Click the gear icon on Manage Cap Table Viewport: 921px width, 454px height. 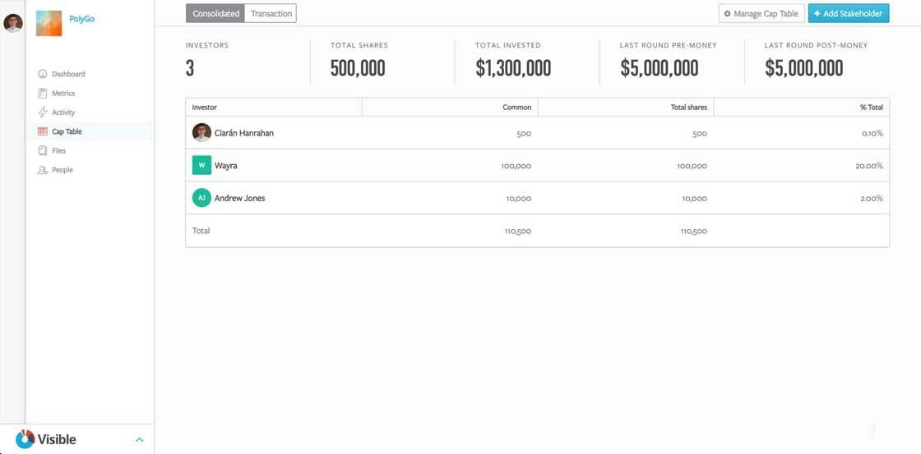point(728,13)
